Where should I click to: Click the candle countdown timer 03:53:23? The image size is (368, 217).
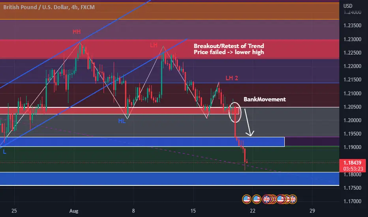353,169
